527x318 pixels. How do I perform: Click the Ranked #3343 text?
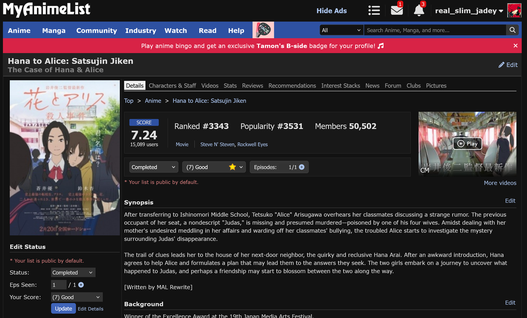pos(201,126)
